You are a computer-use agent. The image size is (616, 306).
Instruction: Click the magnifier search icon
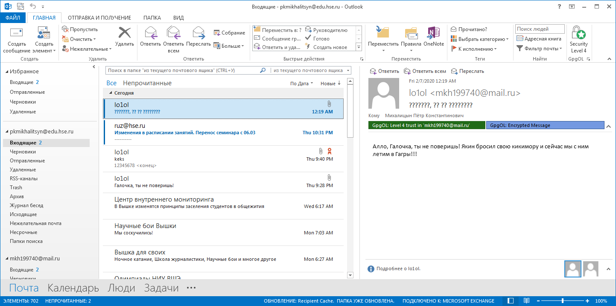[264, 70]
